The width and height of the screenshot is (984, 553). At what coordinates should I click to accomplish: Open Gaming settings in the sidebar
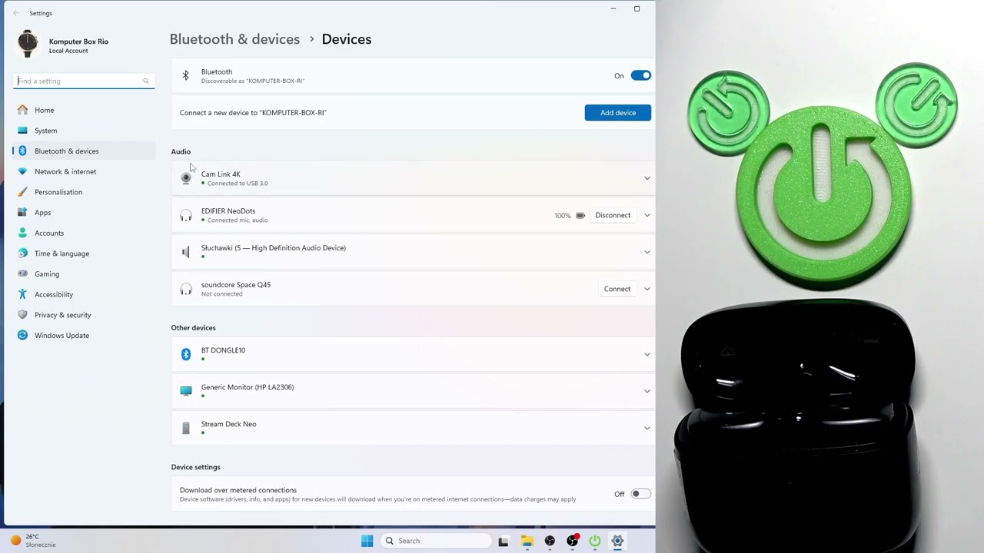84,274
